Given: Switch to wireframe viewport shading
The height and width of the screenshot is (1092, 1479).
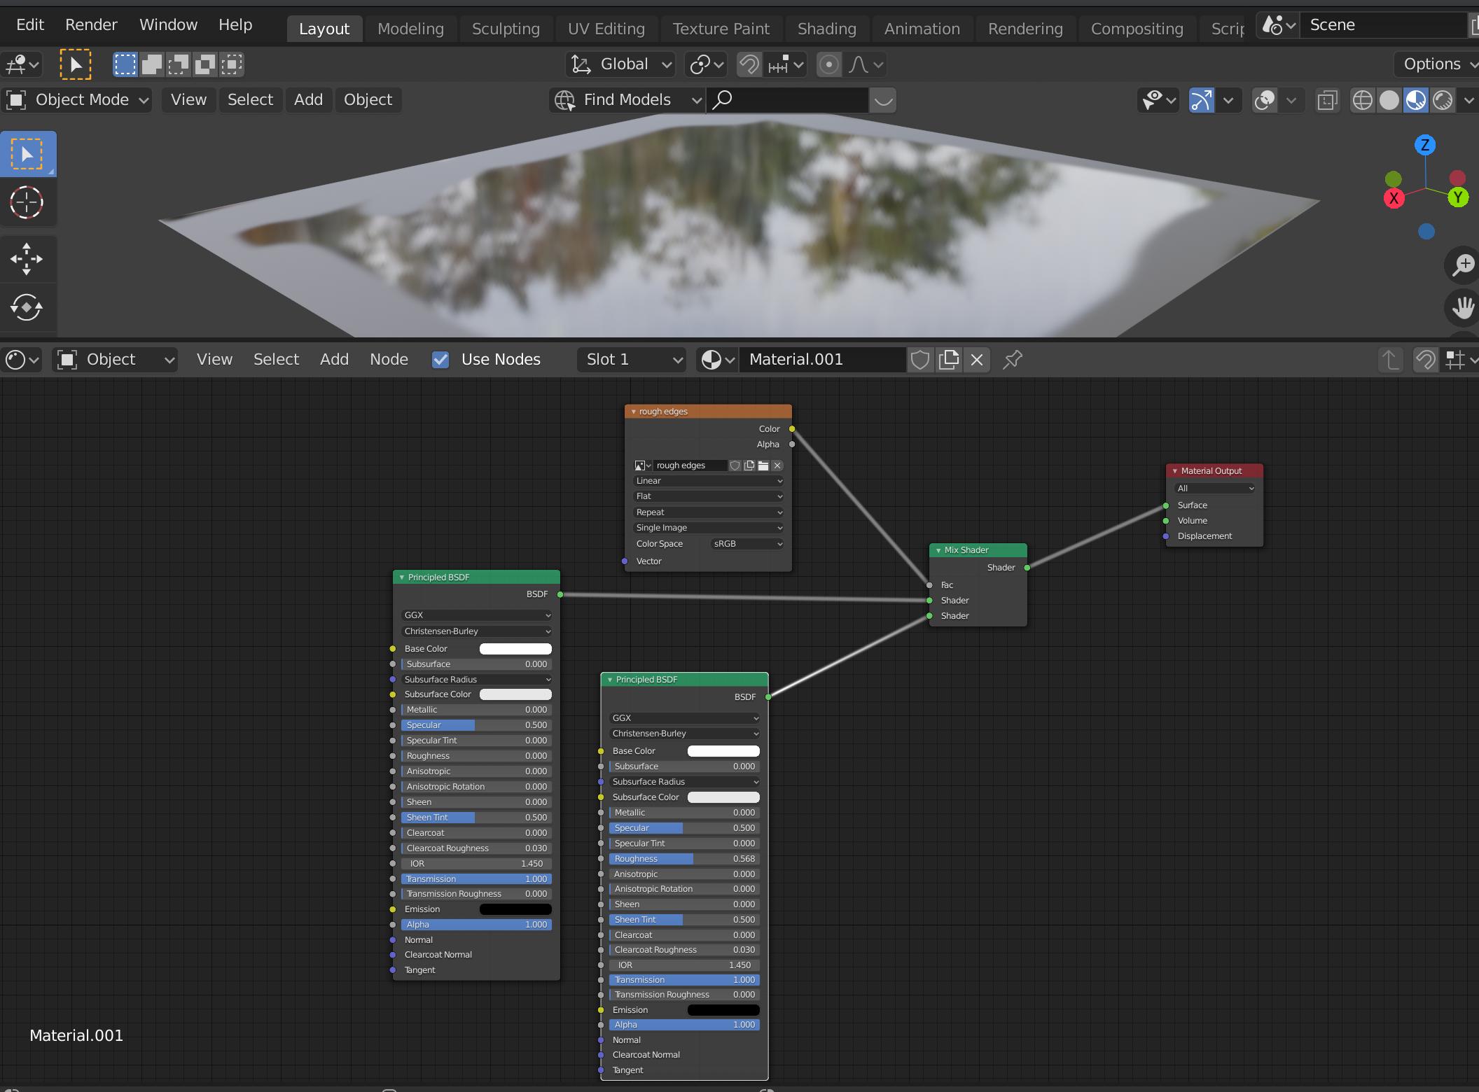Looking at the screenshot, I should pos(1362,100).
